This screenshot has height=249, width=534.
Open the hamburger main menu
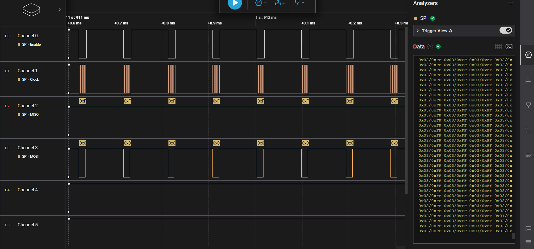click(x=528, y=241)
